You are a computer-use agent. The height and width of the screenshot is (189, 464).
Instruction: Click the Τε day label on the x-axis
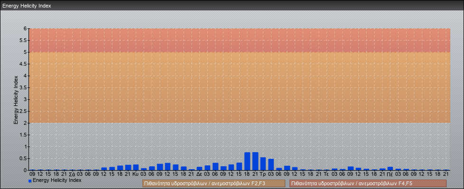tap(326, 174)
